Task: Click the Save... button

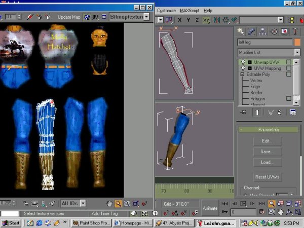Action: pos(268,151)
